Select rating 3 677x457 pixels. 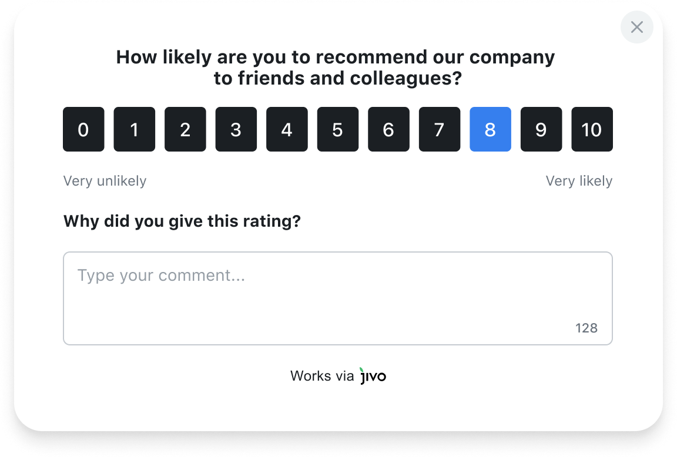(236, 129)
